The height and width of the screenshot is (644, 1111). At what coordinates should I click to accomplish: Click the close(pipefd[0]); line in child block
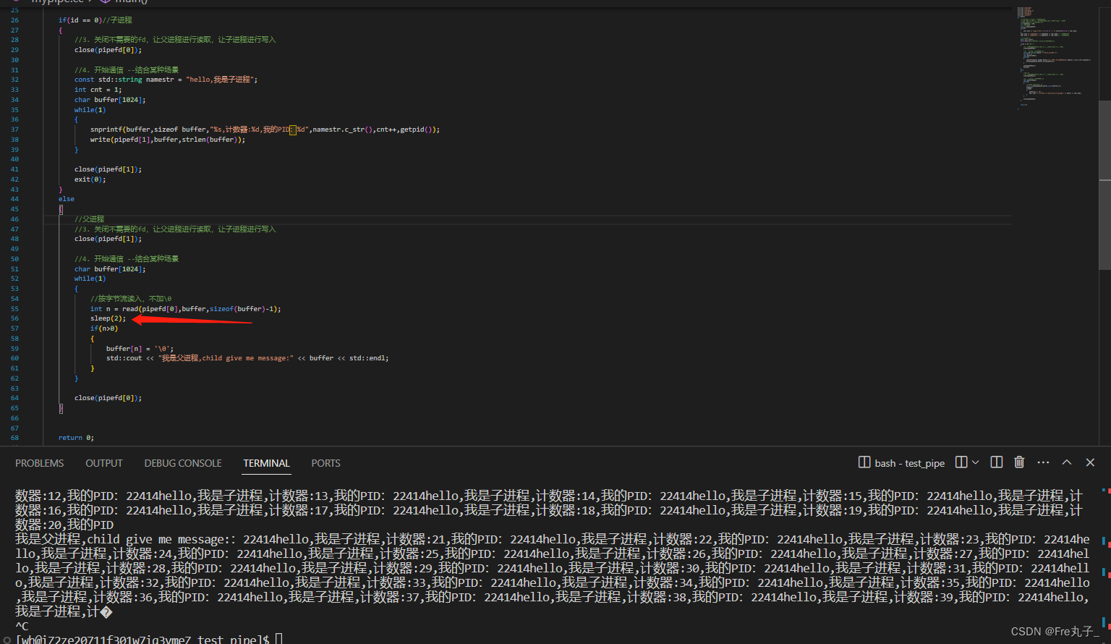108,50
